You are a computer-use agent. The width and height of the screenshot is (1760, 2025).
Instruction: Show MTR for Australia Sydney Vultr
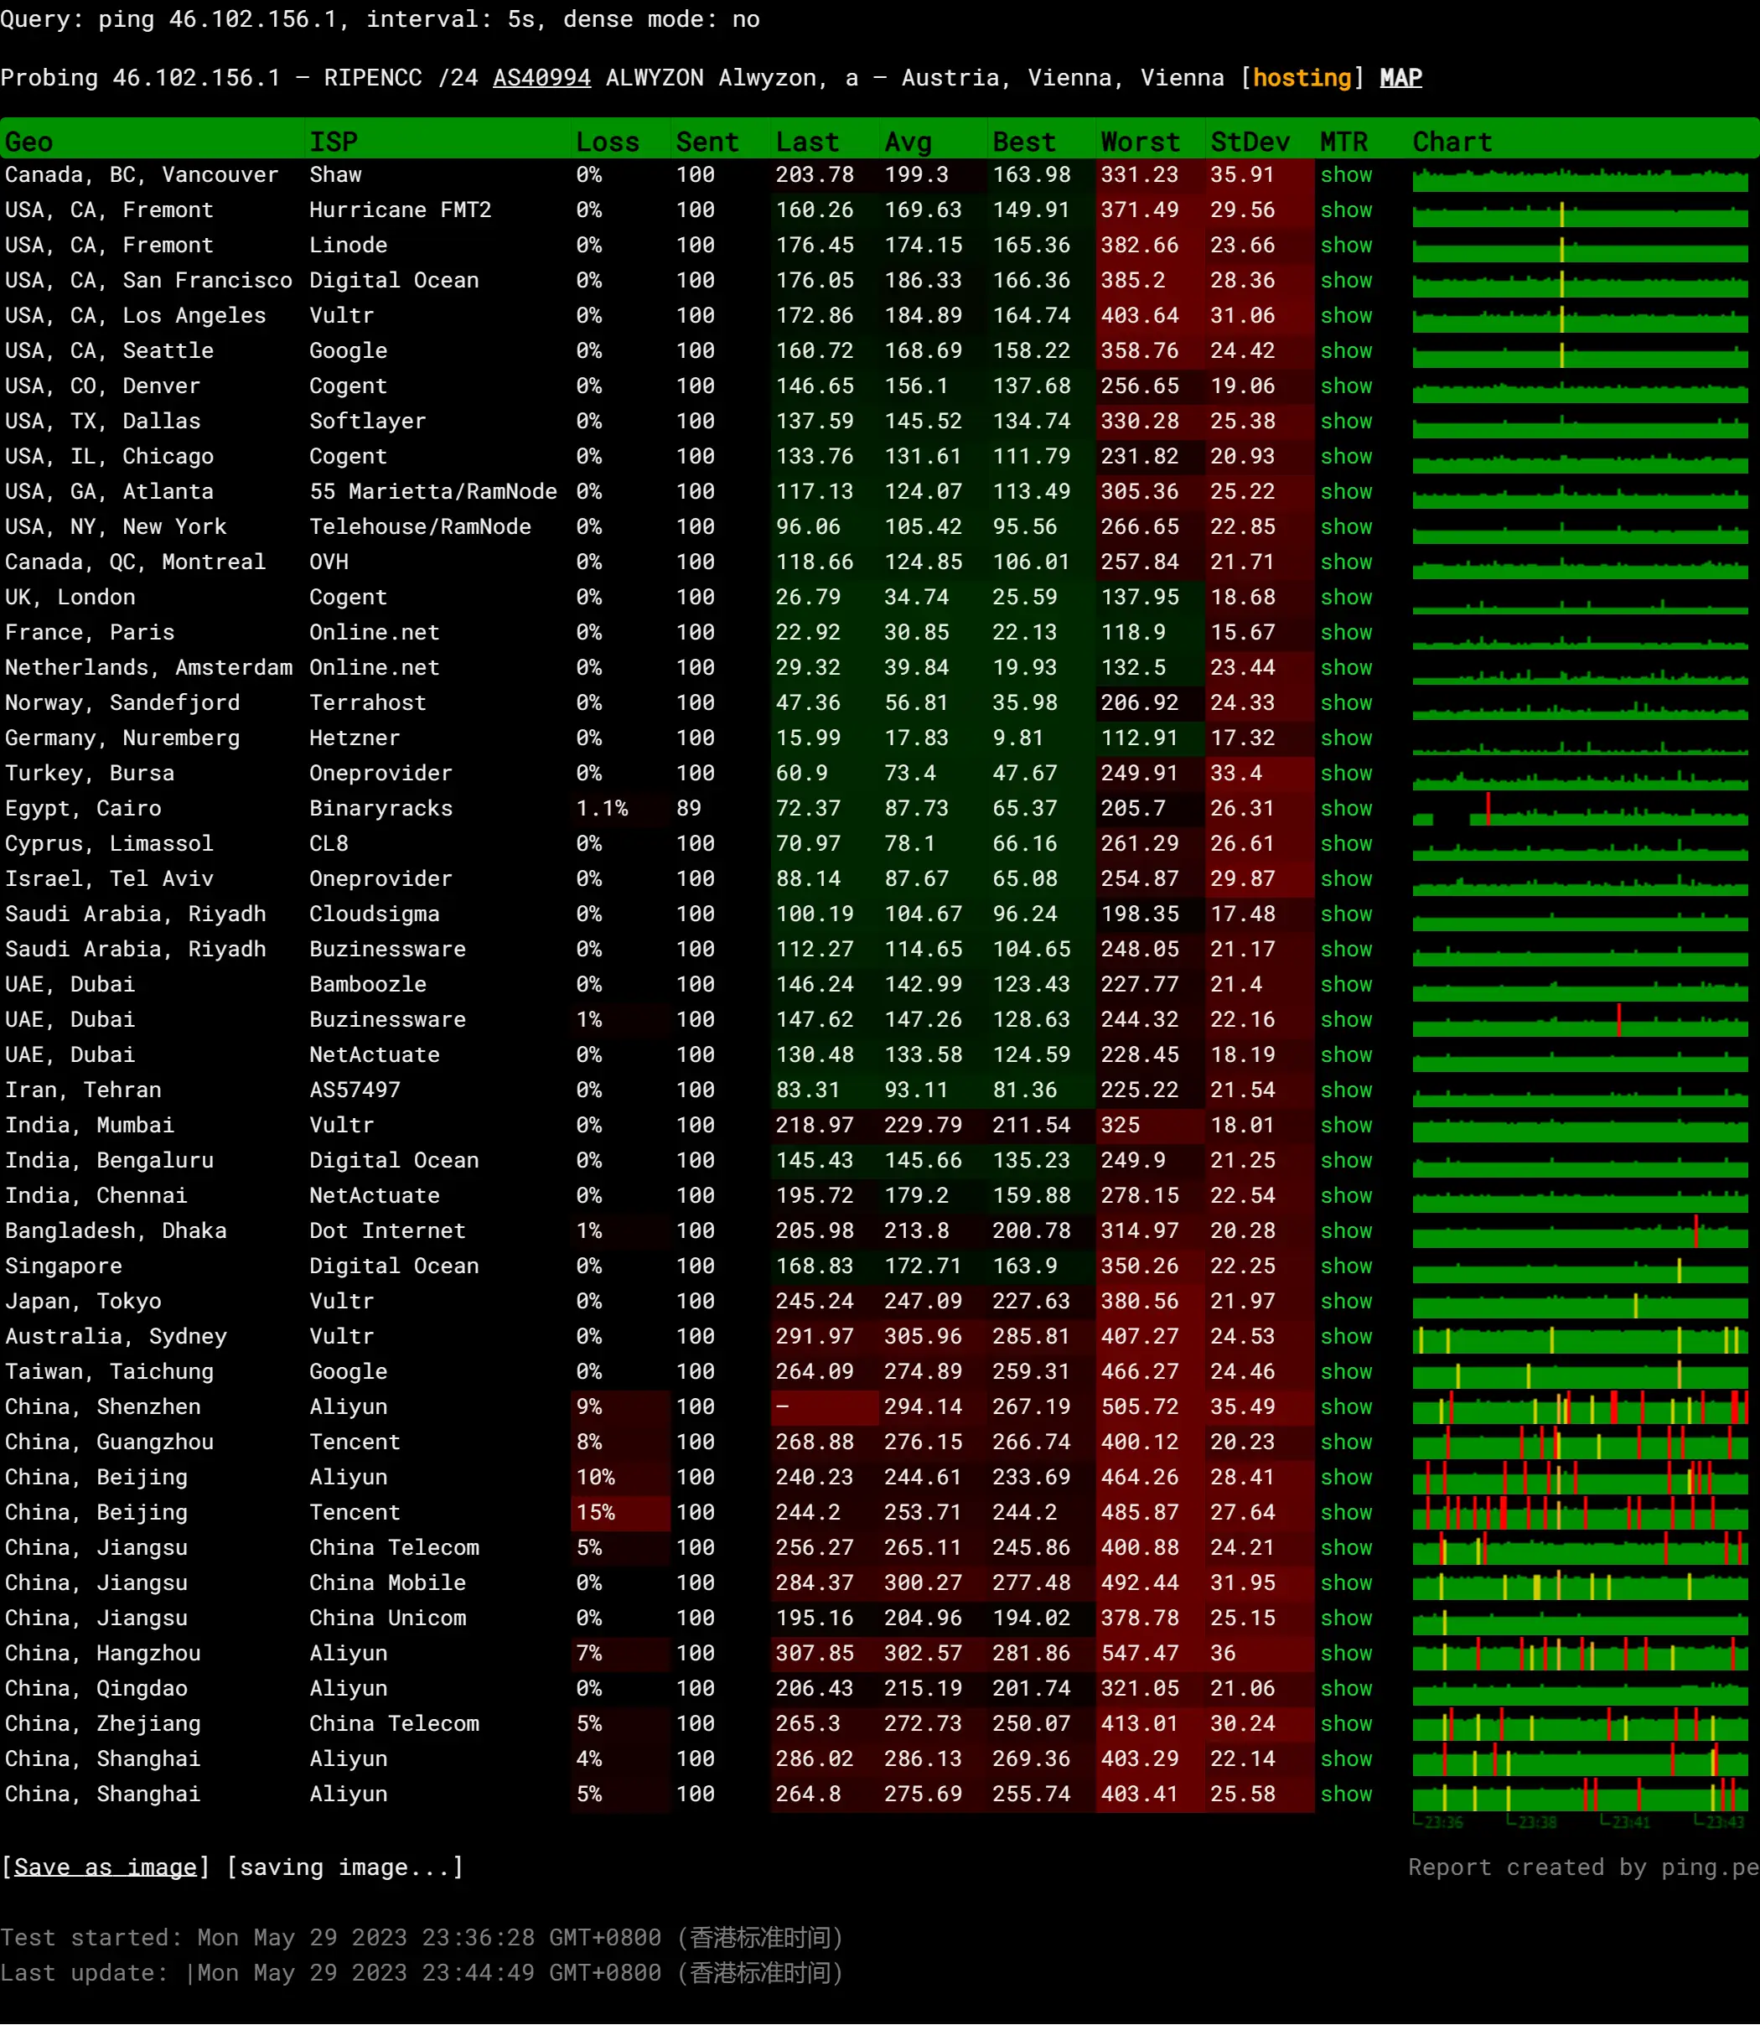pos(1345,1337)
